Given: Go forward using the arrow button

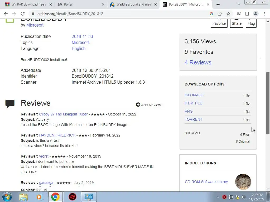Looking at the screenshot, I should click(x=14, y=14).
